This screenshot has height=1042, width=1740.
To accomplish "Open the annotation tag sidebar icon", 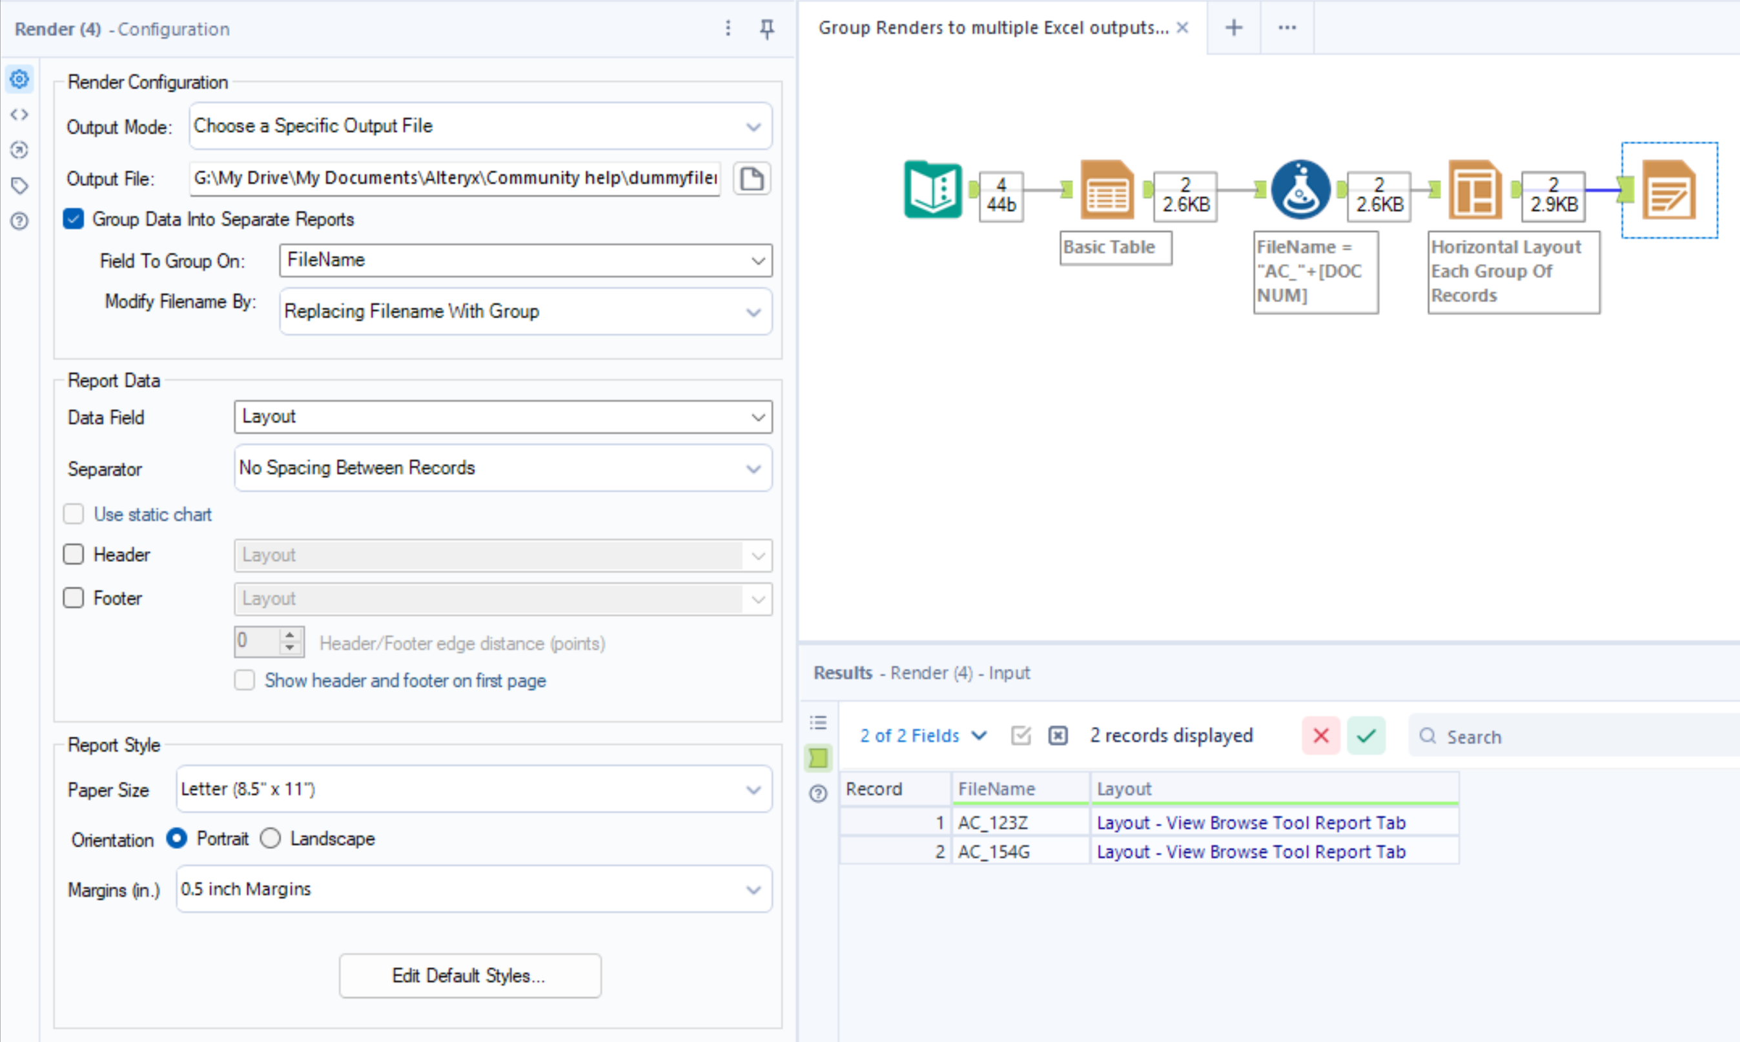I will [x=19, y=185].
